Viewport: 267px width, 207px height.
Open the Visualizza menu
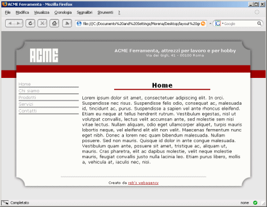41,13
